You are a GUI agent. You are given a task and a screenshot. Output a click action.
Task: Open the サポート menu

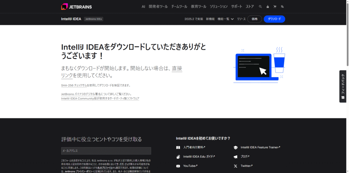click(237, 7)
